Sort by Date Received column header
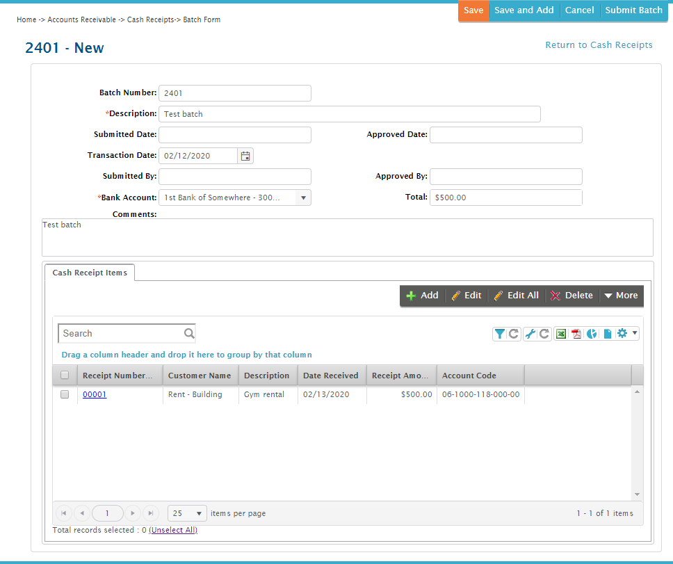The width and height of the screenshot is (673, 564). pos(330,376)
